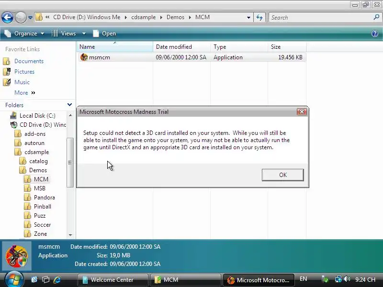Screen dimensions: 383x287
Task: Click MCM in the address breadcrumb
Action: click(x=202, y=17)
